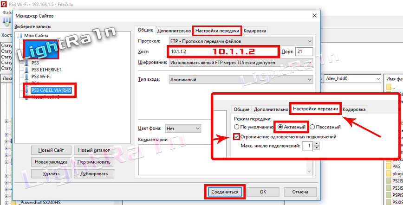Select '_Powershot SX240HS' in the local tree
The height and width of the screenshot is (205, 403).
[x=40, y=202]
